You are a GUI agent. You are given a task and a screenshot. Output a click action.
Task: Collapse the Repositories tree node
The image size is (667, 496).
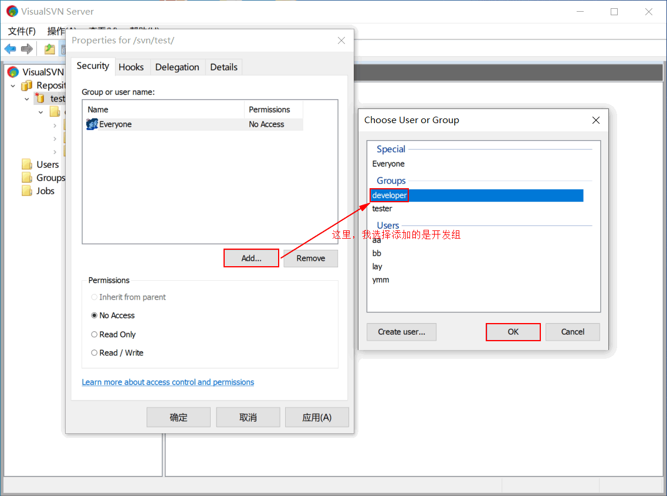point(13,86)
